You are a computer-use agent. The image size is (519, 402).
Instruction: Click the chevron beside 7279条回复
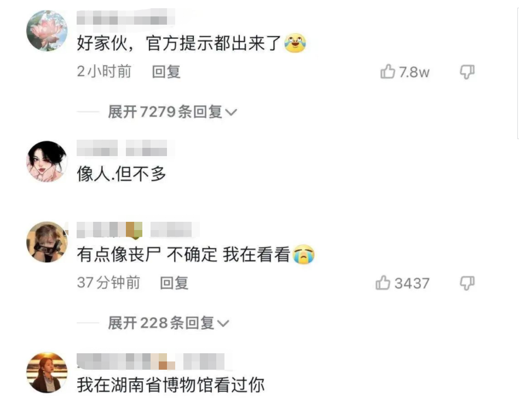pos(231,112)
